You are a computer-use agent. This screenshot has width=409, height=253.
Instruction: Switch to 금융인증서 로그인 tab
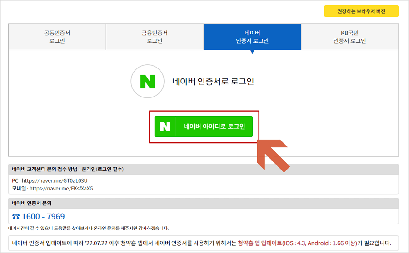point(155,37)
